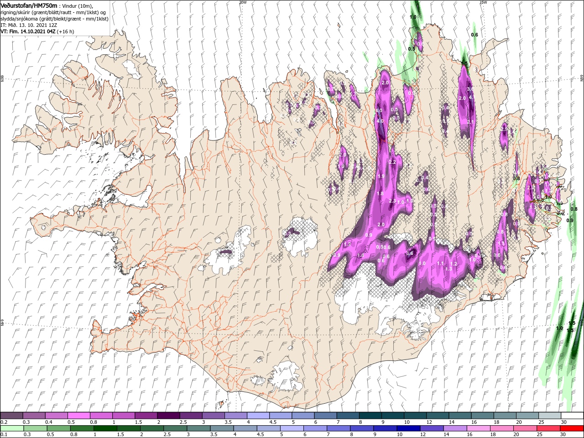The image size is (584, 438).
Task: Select upper legend swatch between 14 and 16
Action: [460, 416]
